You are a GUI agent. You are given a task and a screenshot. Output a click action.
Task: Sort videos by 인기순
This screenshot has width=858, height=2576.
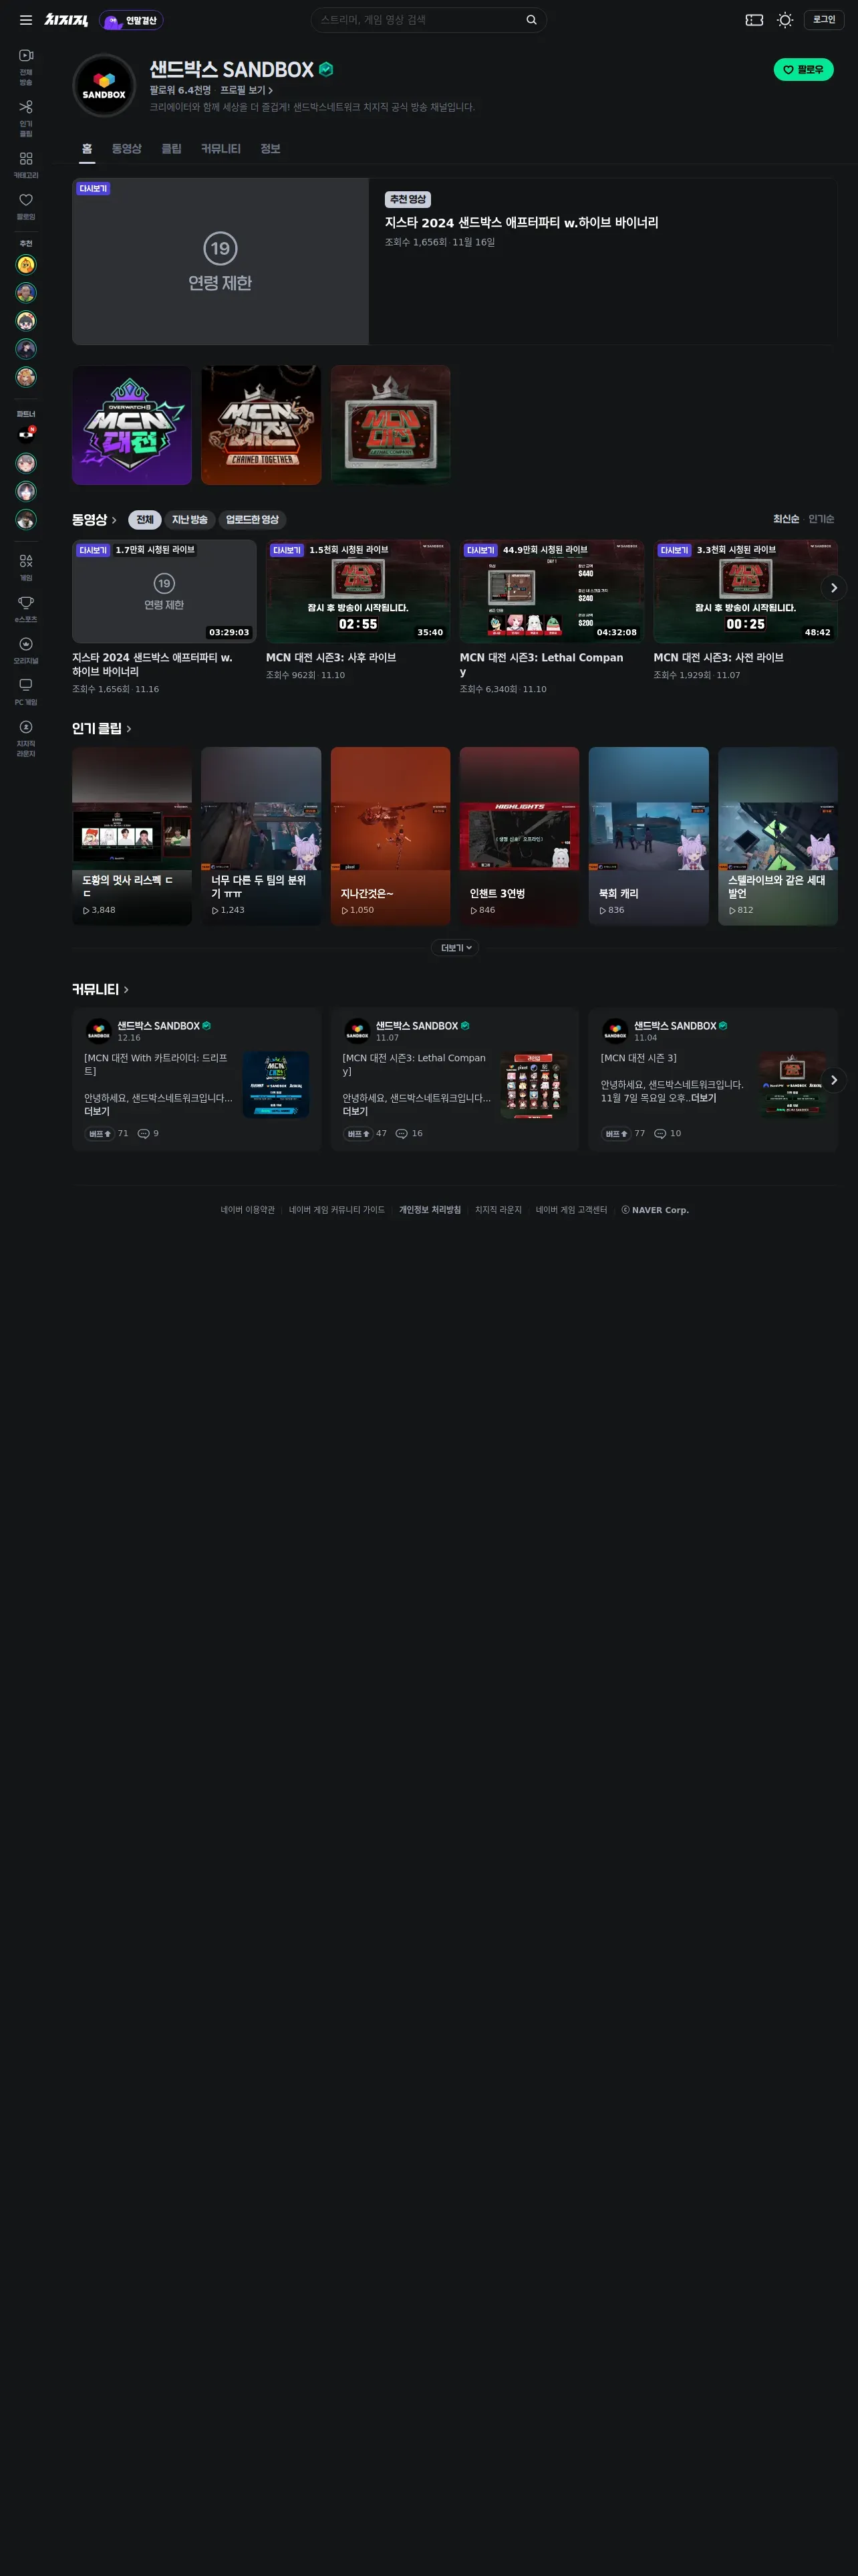coord(821,519)
